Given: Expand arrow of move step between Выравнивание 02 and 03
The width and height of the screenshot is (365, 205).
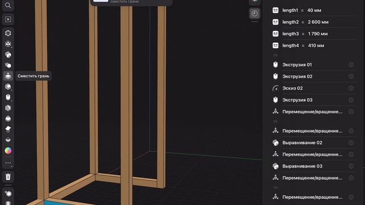Looking at the screenshot, I should (351, 154).
